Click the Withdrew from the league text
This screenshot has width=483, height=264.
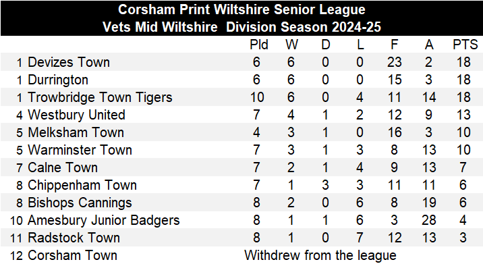pos(320,256)
